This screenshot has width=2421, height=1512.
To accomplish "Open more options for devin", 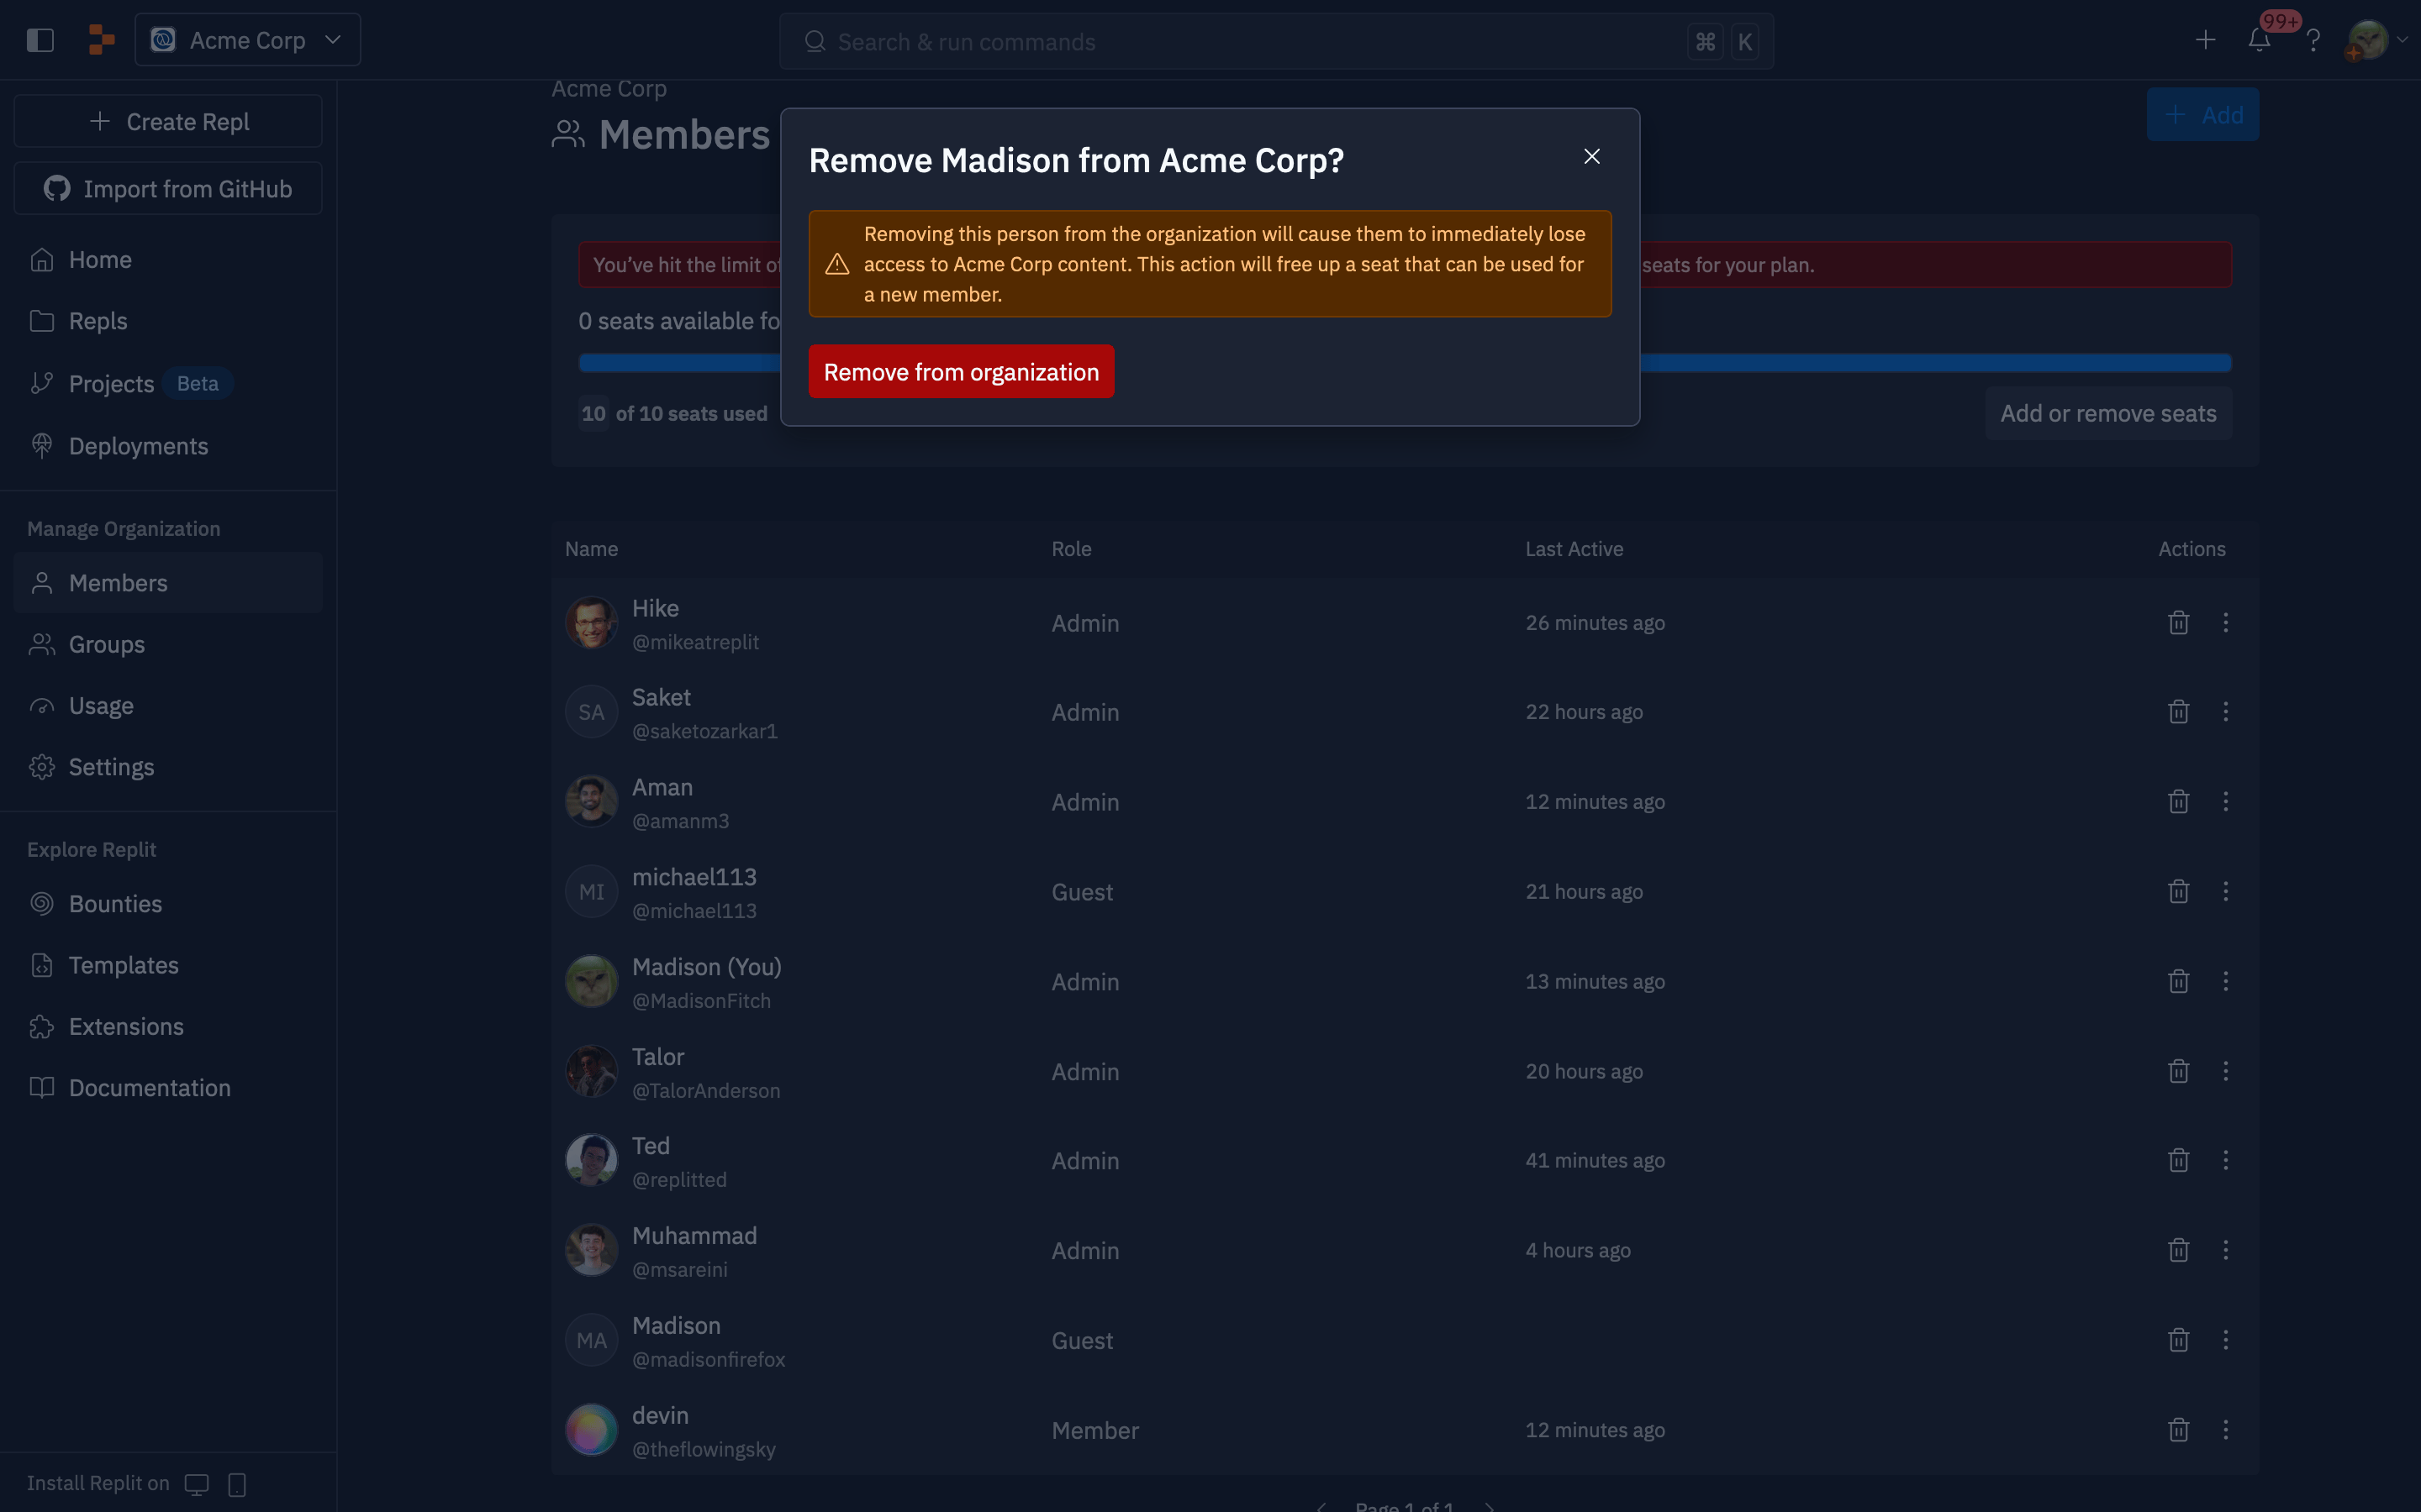I will pyautogui.click(x=2225, y=1431).
